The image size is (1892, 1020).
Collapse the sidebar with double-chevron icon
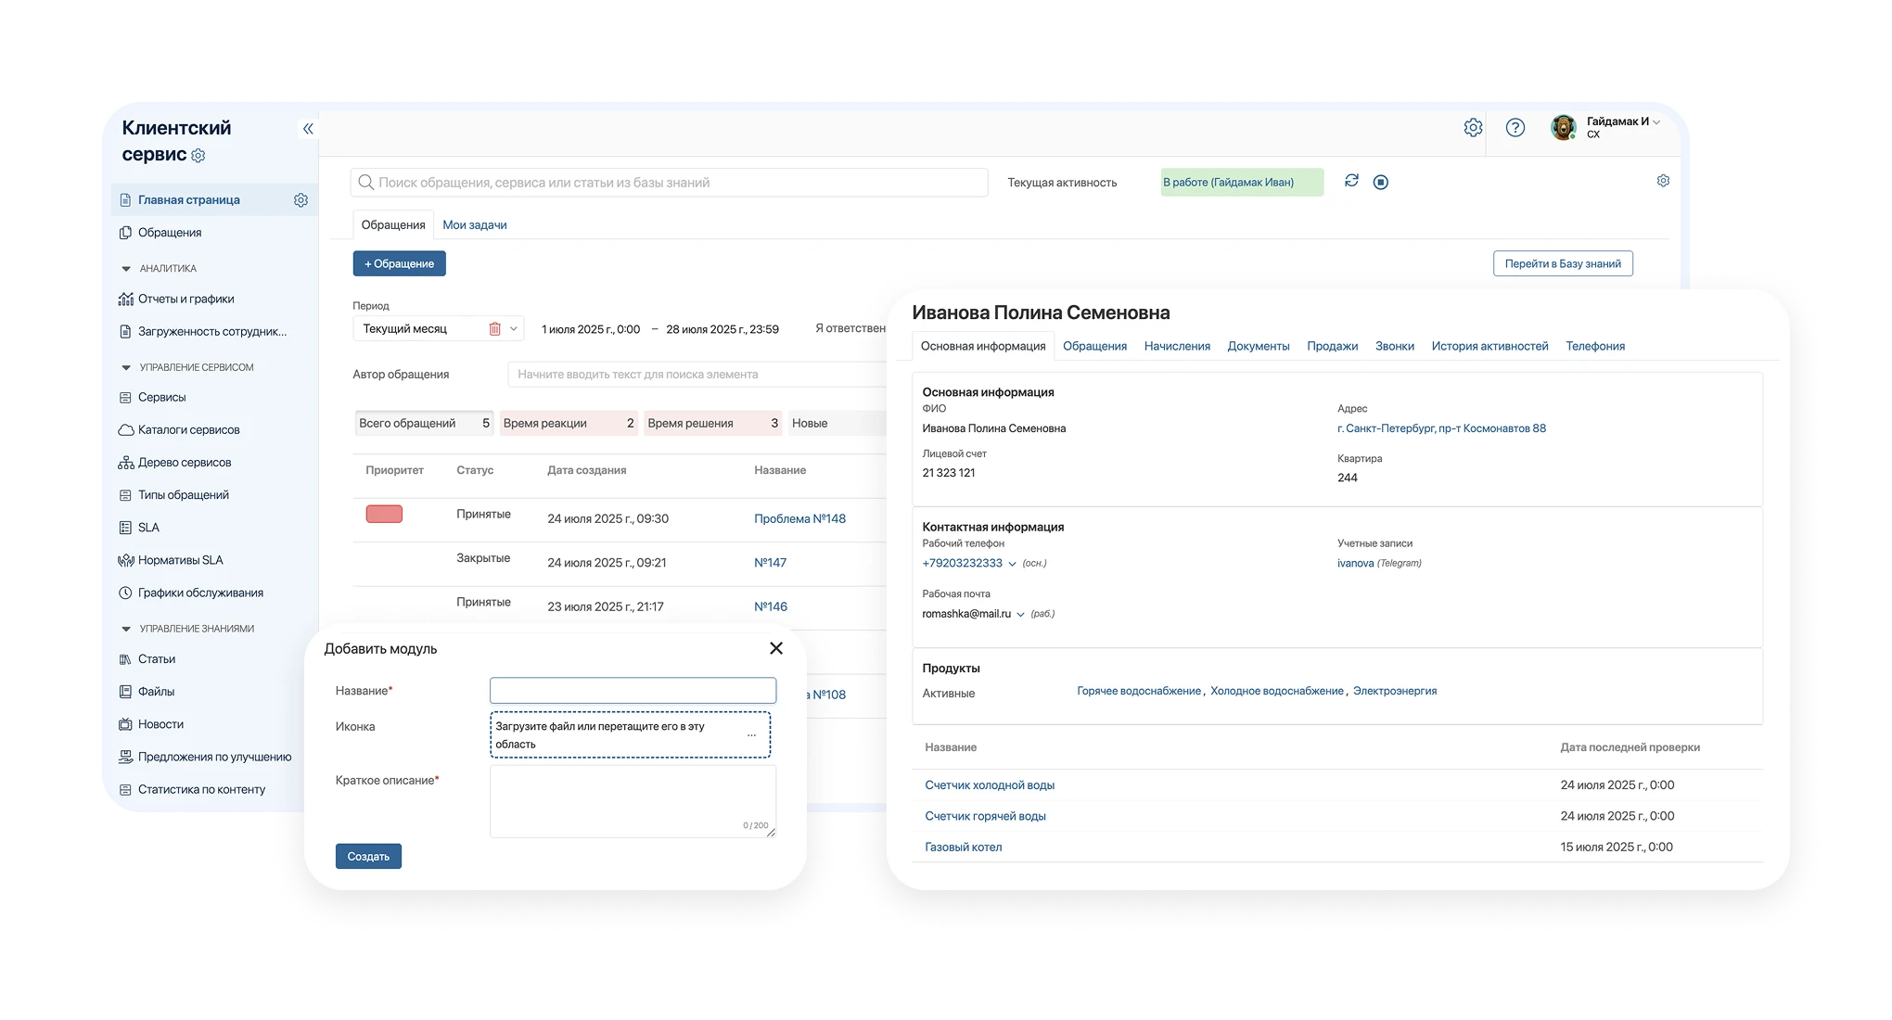point(308,129)
